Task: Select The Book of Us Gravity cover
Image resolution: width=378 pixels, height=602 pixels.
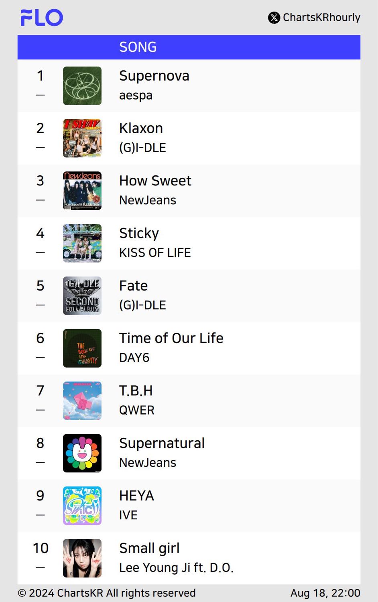Action: [82, 348]
